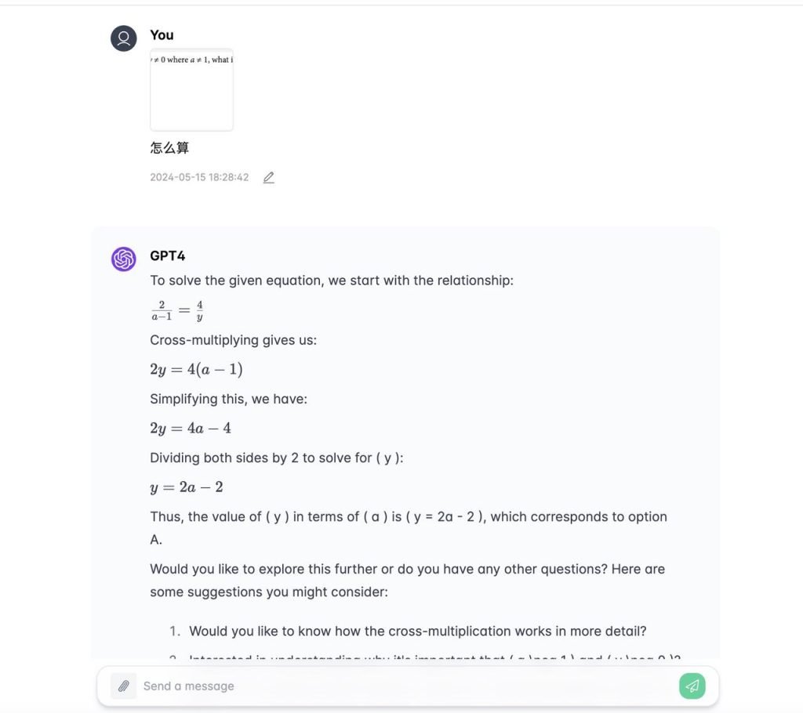This screenshot has height=713, width=803.
Task: Click the 'GPT4' sender name
Action: 167,256
